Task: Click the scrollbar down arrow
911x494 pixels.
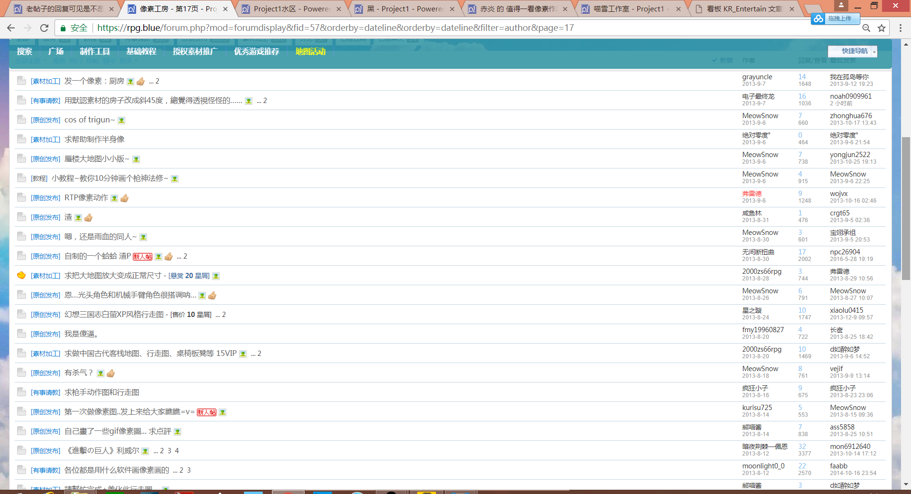Action: pyautogui.click(x=906, y=485)
